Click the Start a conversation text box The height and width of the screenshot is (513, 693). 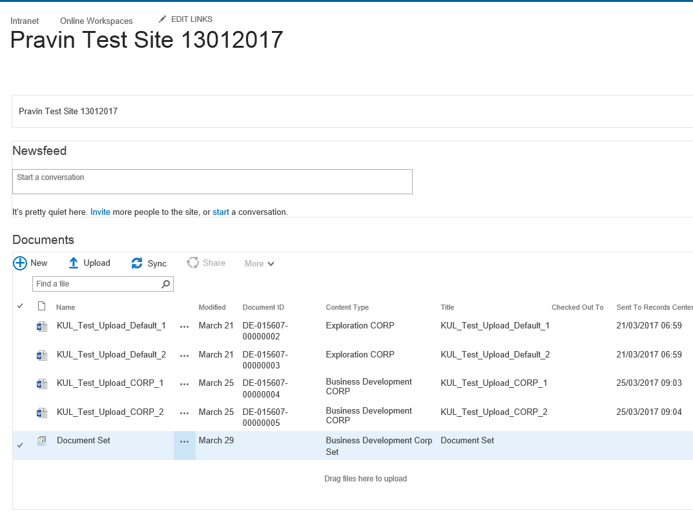point(212,181)
